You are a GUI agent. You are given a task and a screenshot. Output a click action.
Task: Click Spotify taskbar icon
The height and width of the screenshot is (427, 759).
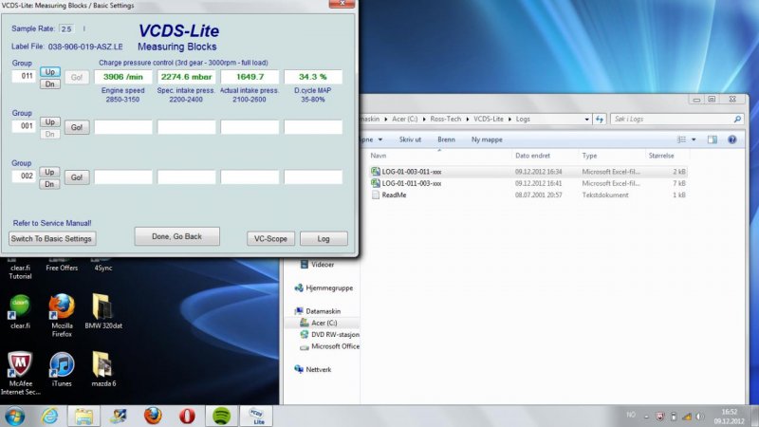click(x=221, y=417)
